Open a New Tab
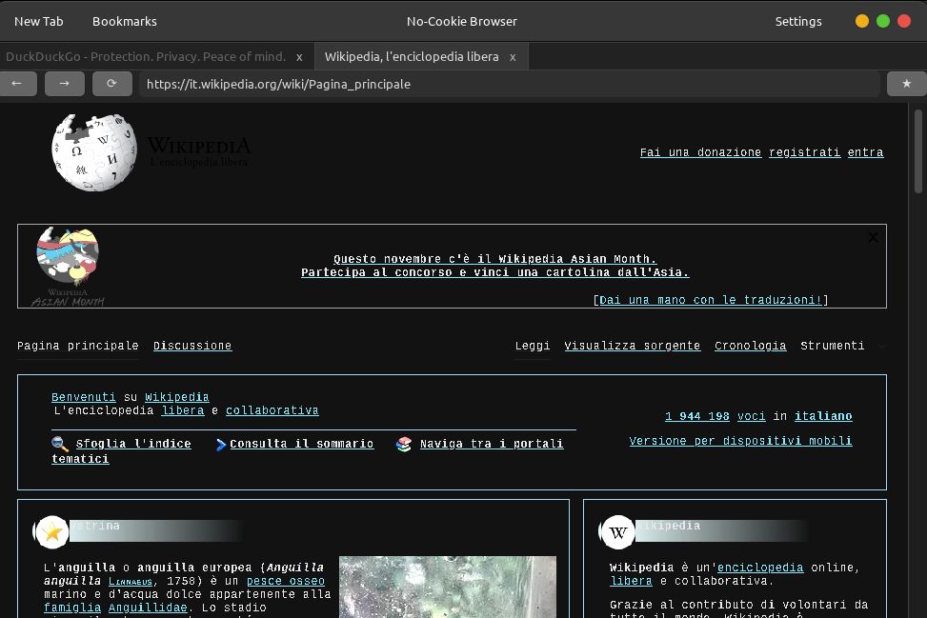Screen dimensions: 927x618 click(38, 21)
